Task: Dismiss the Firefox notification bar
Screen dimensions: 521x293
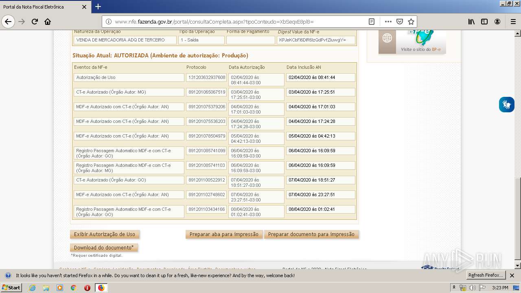Action: 512,276
